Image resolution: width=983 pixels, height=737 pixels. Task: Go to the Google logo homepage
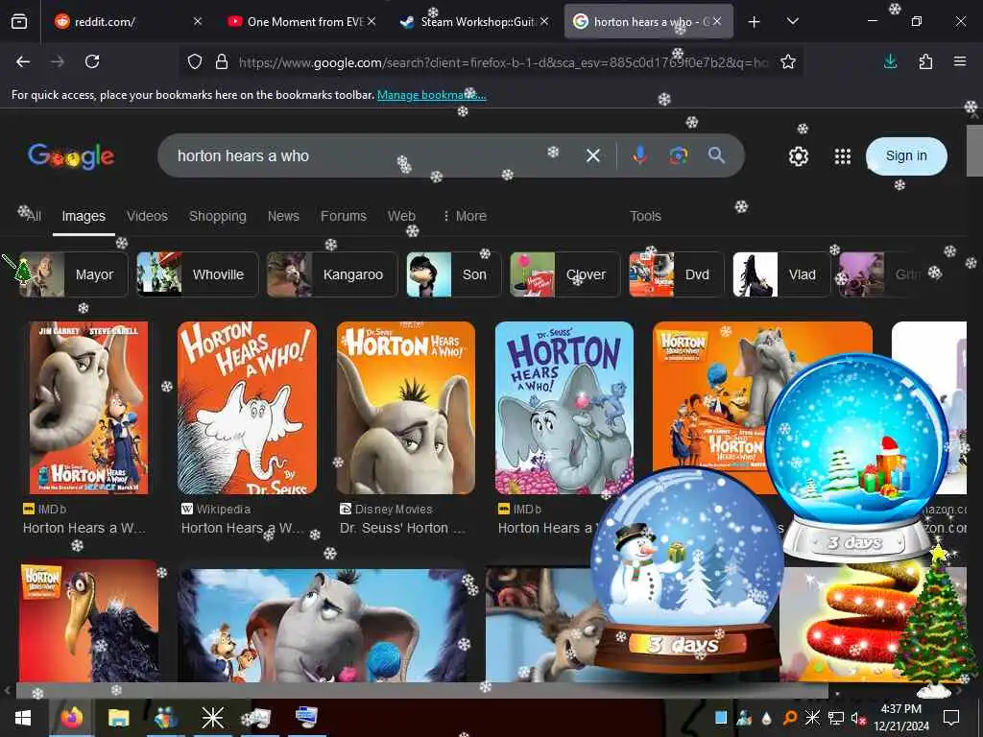point(71,156)
